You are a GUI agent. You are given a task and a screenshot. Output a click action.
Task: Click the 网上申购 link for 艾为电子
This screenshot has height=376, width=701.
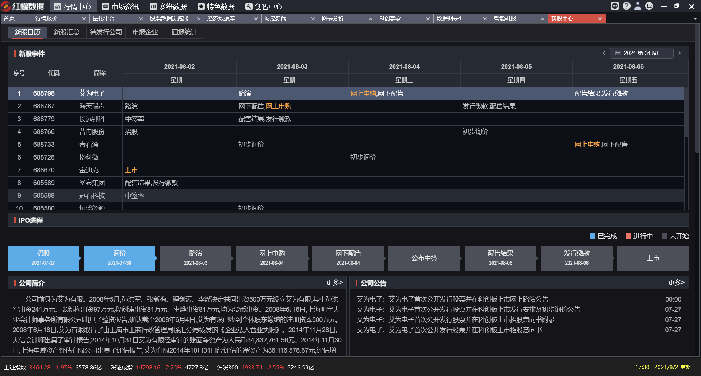(364, 93)
